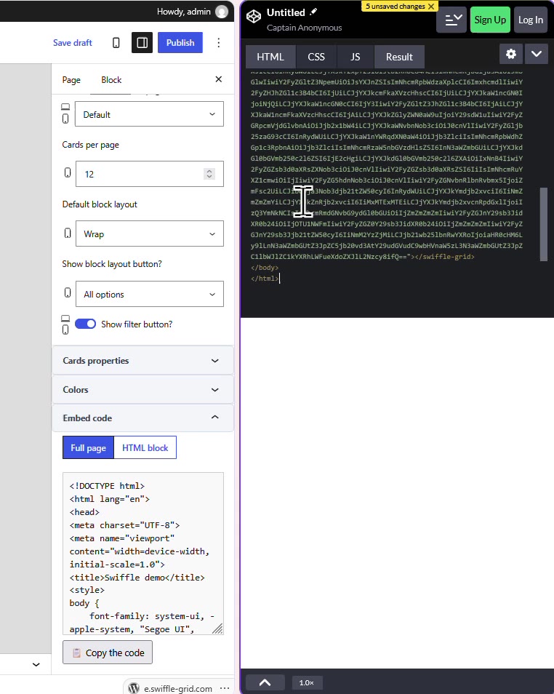
Task: Open the ellipsis beside e.swiffle-grid.com
Action: tap(225, 689)
